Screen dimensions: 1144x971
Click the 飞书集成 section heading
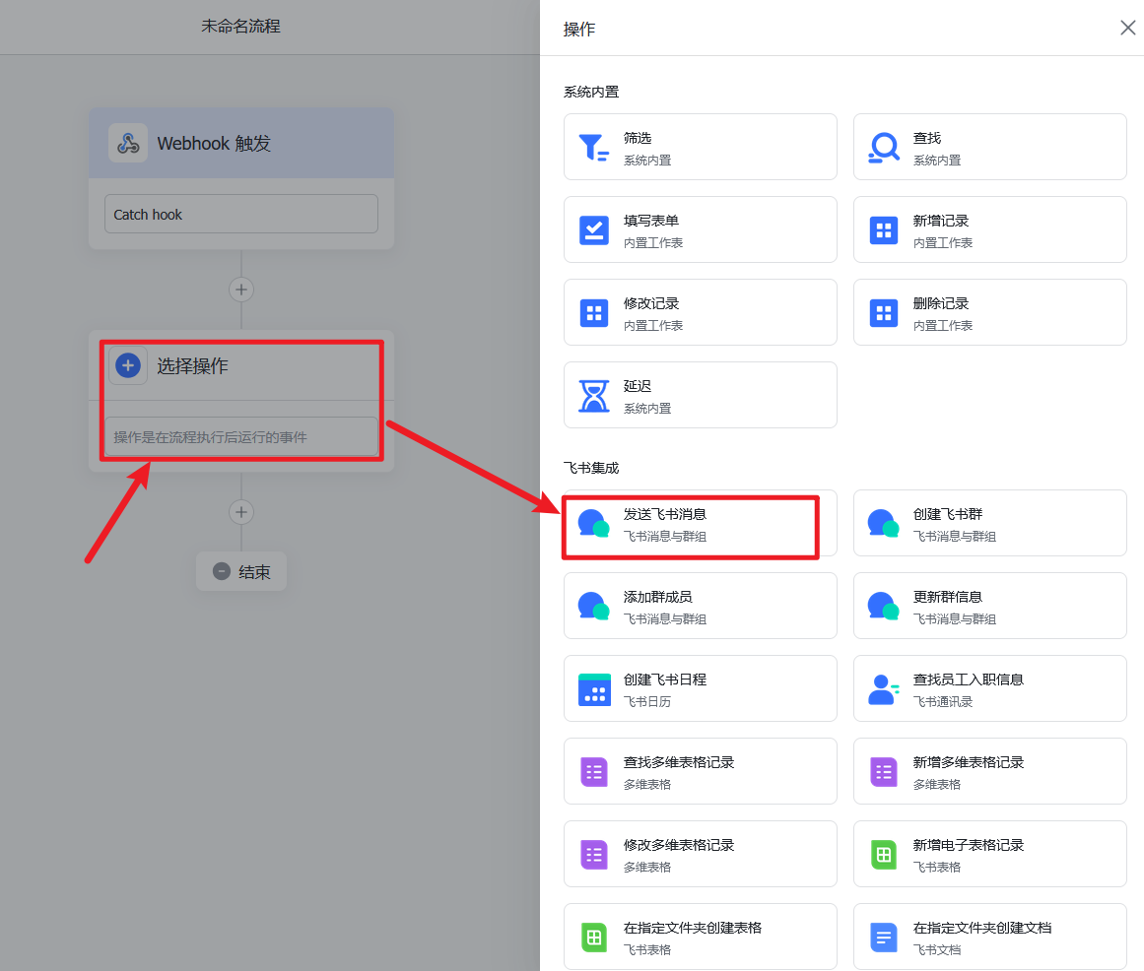tap(591, 467)
